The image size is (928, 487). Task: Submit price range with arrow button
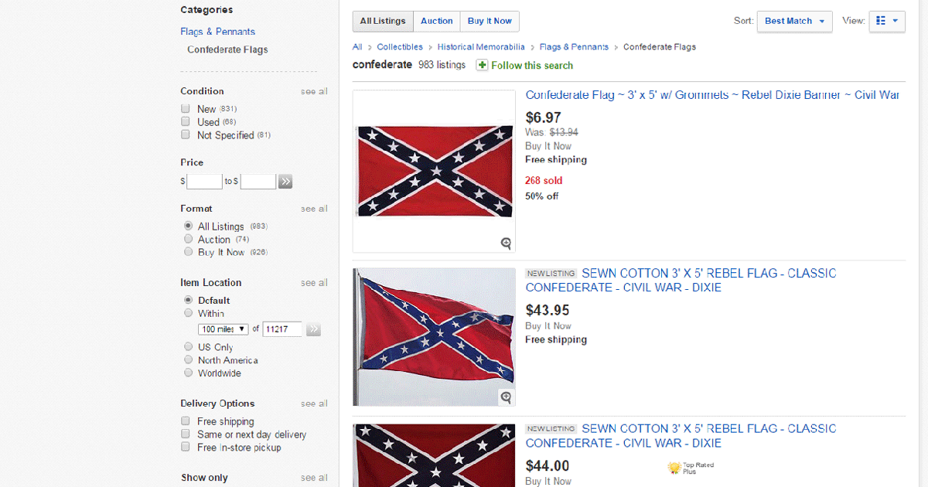click(x=285, y=182)
